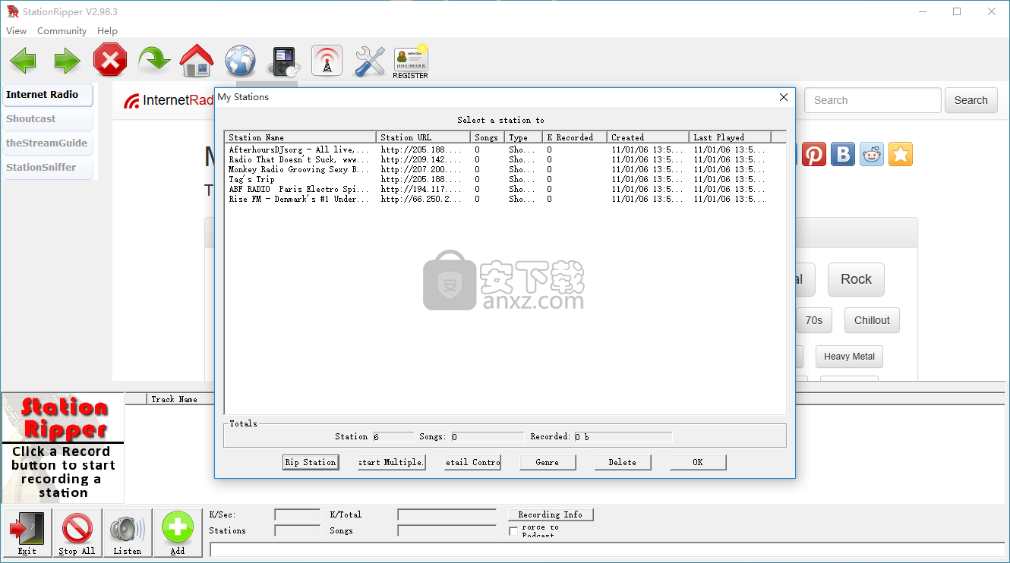Sort by the Created column header

[x=649, y=137]
